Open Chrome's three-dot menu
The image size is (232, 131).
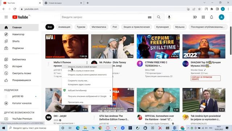[x=228, y=9]
